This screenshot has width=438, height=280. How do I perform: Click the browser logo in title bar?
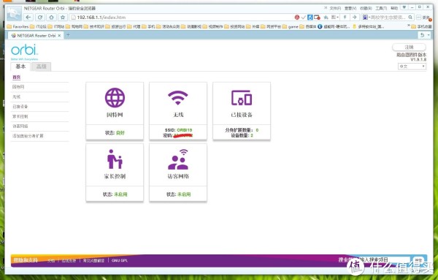pos(14,13)
